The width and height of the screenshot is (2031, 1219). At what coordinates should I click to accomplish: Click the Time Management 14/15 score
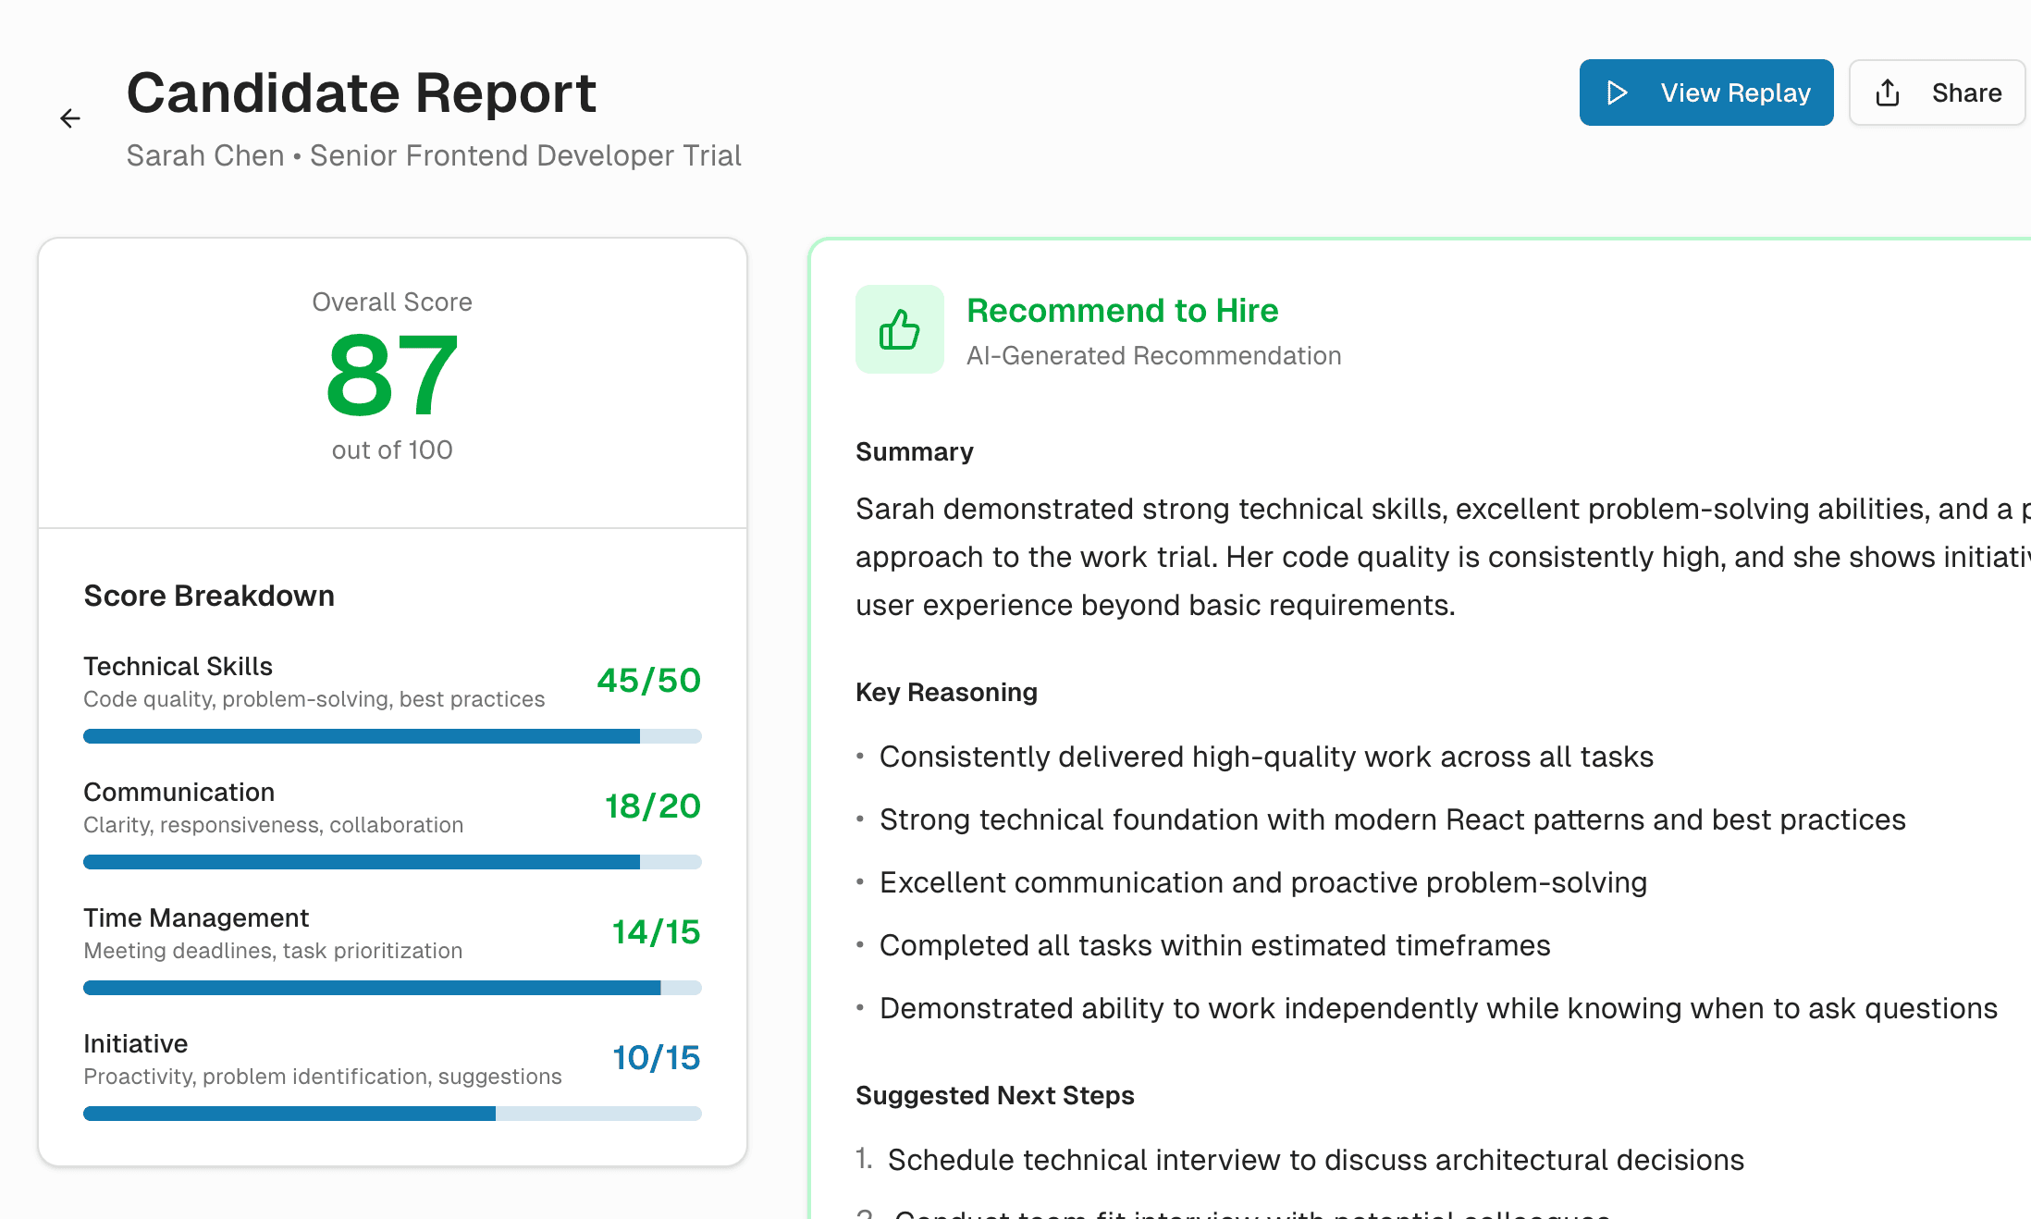tap(656, 932)
